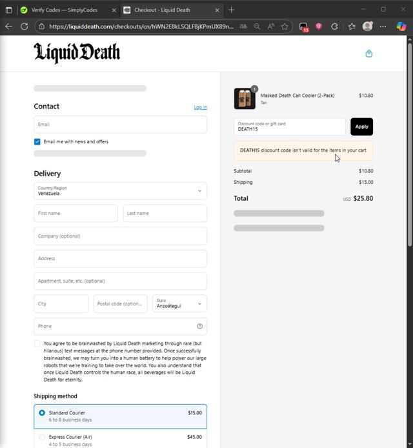Reload the checkout page
This screenshot has height=448, width=413.
[x=25, y=26]
